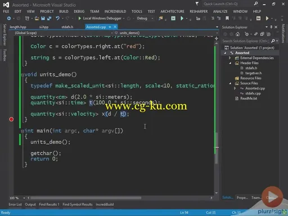Click the Sync with Active Document icon
The image size is (288, 216).
256,34
